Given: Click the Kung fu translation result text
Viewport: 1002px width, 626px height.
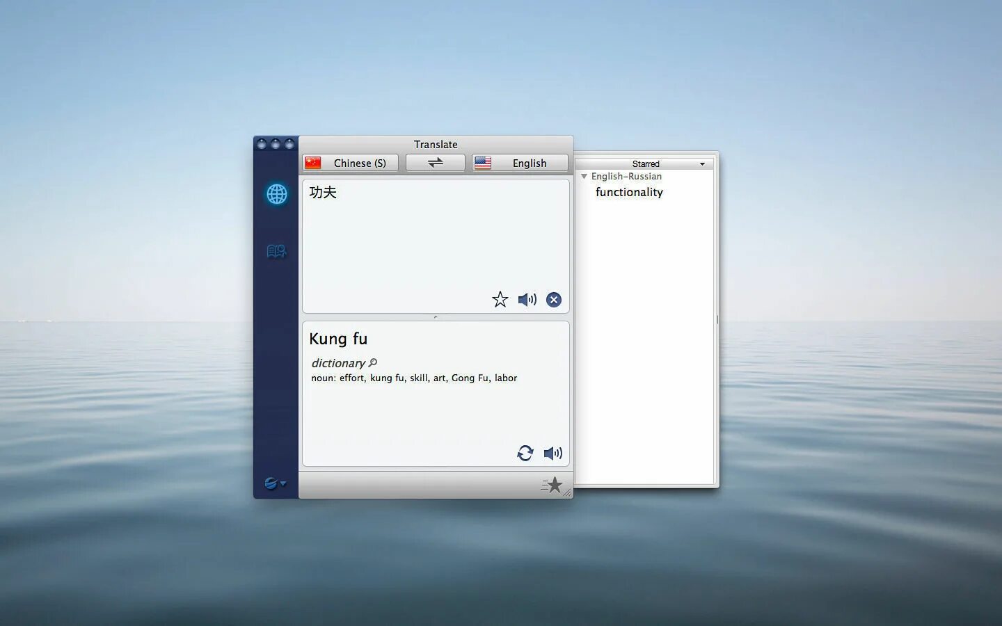Looking at the screenshot, I should click(338, 339).
